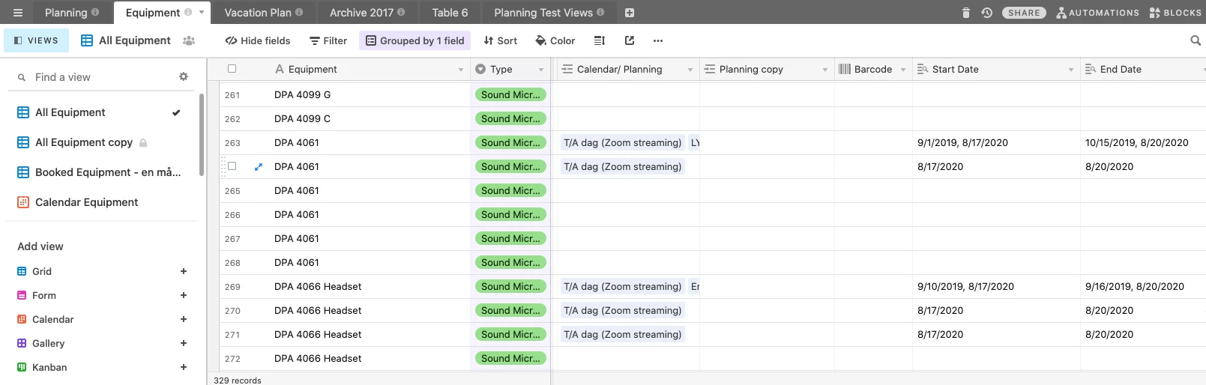Viewport: 1206px width, 385px height.
Task: Open BLOCKS panel
Action: point(1175,13)
